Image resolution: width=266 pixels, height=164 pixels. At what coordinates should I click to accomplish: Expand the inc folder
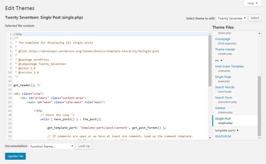click(219, 61)
